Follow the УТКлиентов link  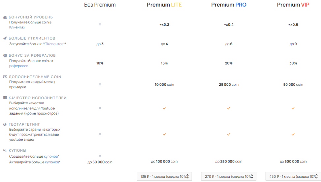(x=53, y=44)
